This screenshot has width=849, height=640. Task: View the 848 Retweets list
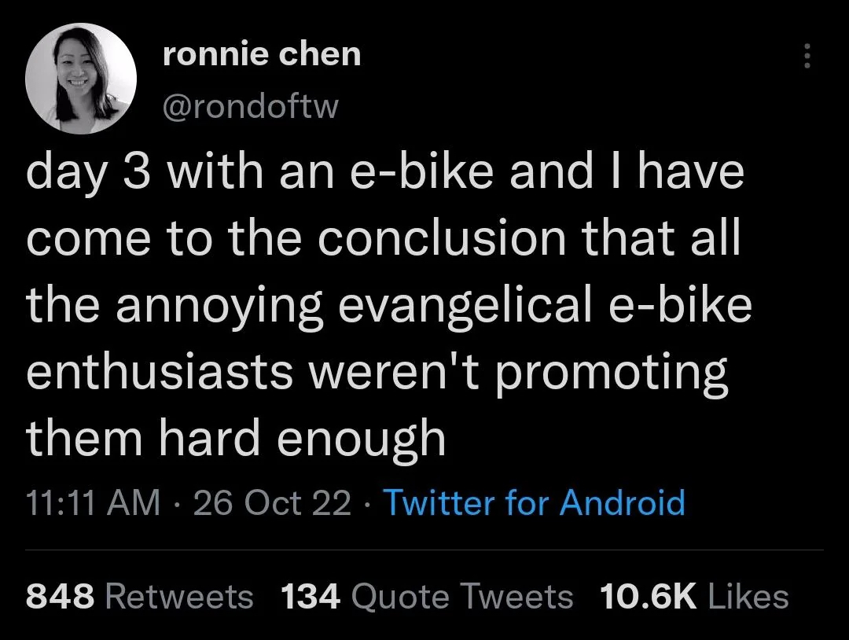140,597
